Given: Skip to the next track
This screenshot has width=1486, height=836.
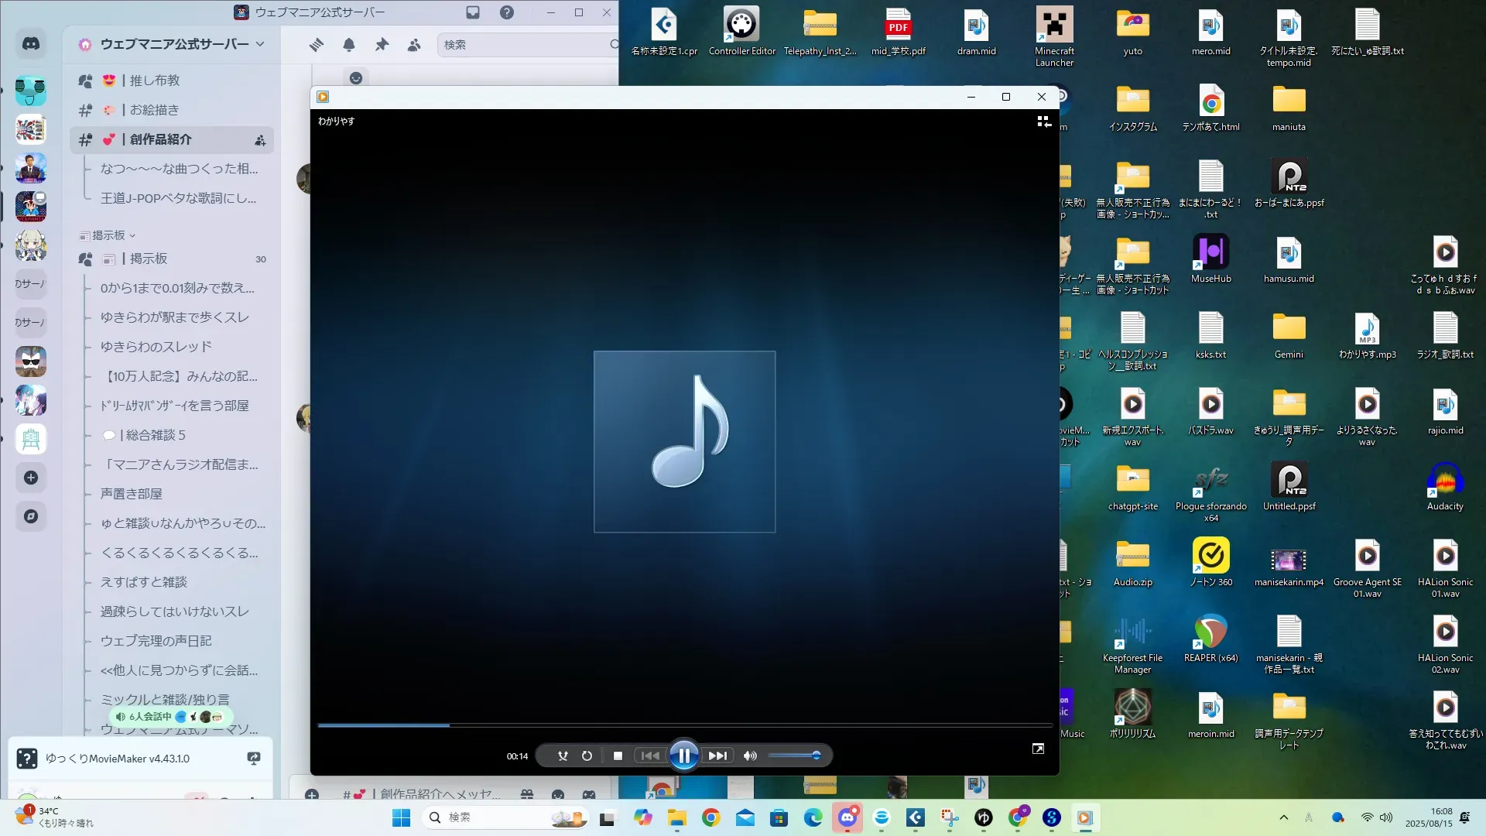Looking at the screenshot, I should click(x=717, y=755).
